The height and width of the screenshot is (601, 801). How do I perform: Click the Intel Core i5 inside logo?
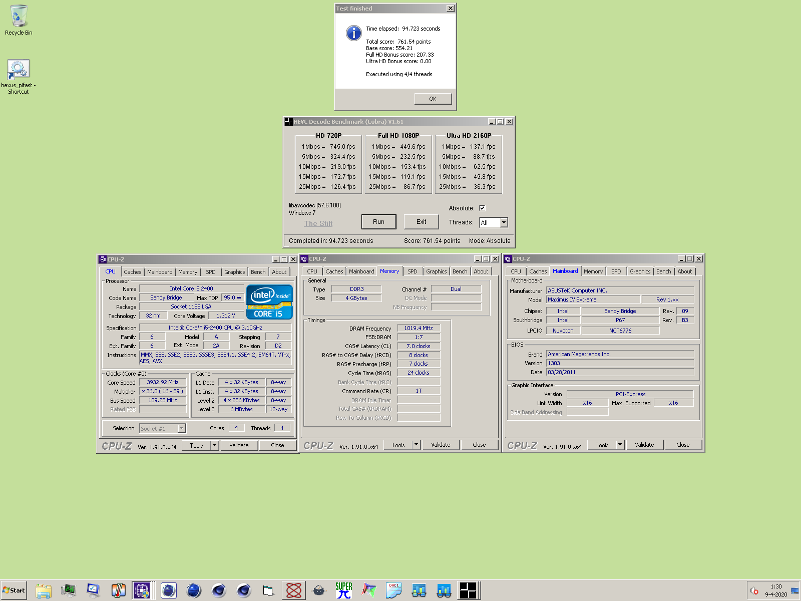pyautogui.click(x=269, y=302)
